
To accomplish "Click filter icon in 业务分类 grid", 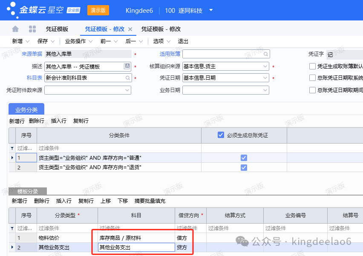I will coord(12,148).
